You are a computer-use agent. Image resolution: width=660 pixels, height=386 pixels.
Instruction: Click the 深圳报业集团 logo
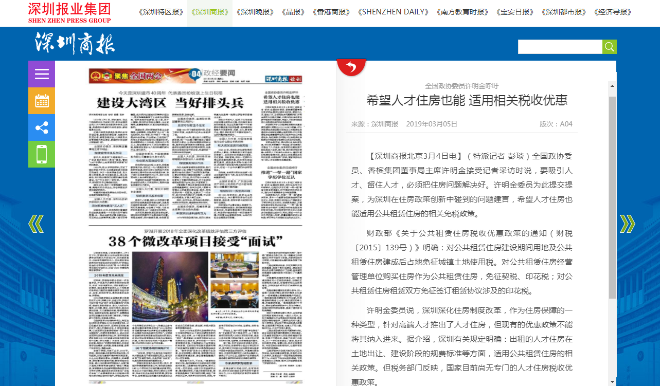[x=69, y=13]
